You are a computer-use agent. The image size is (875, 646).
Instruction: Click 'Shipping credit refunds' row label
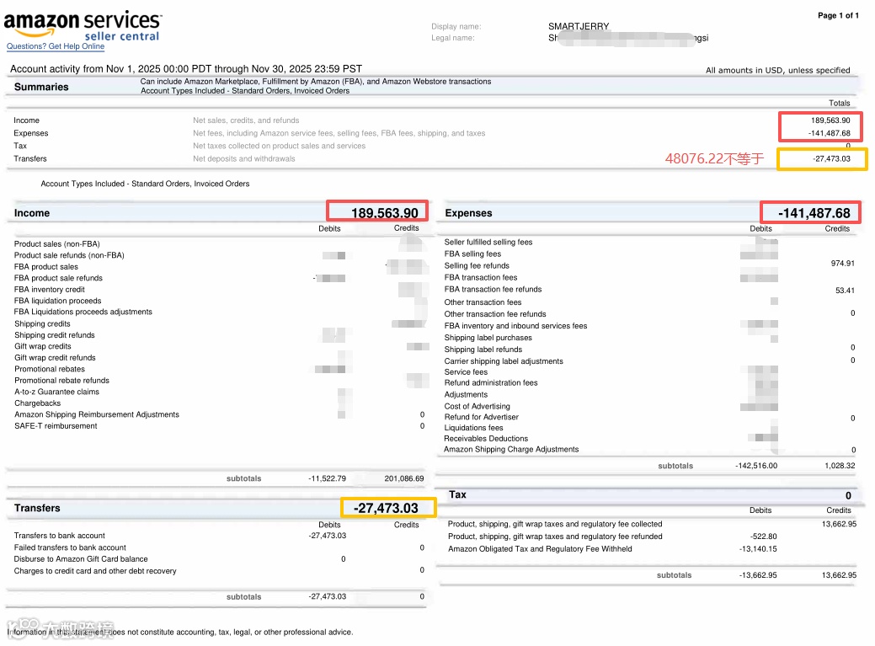(x=55, y=335)
